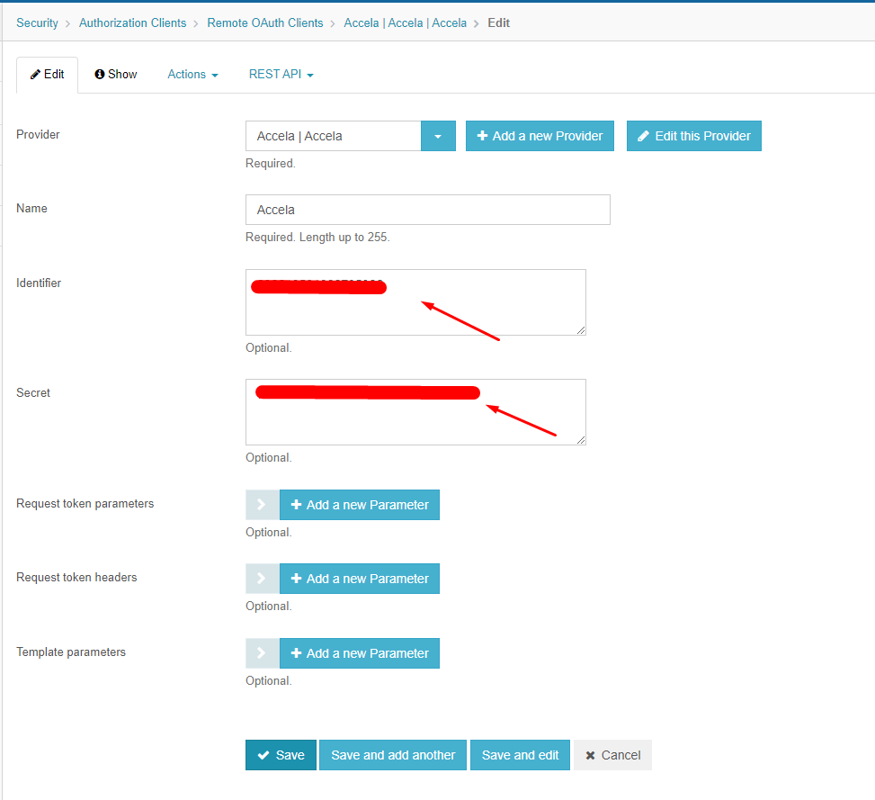Expand Request token parameters chevron
Screen dimensions: 875x800
[263, 505]
